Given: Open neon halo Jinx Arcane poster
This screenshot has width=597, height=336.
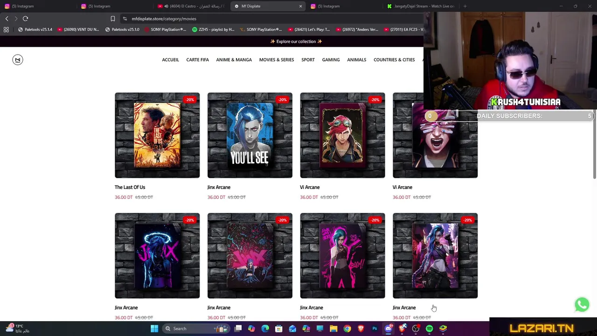Looking at the screenshot, I should 157,256.
